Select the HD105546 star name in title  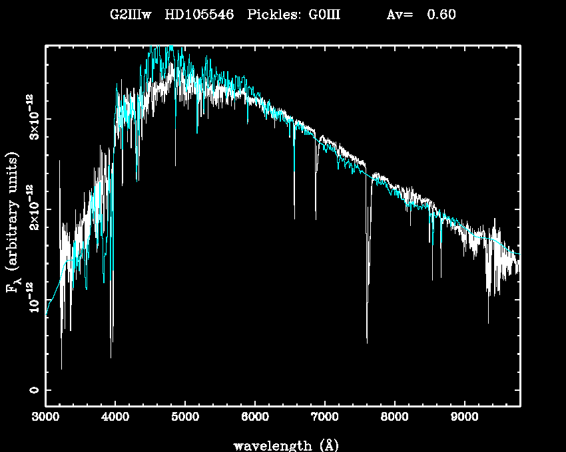tap(199, 15)
